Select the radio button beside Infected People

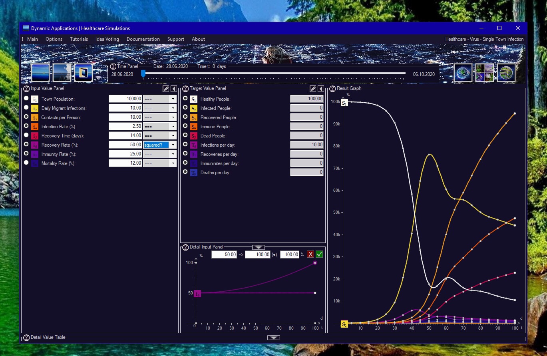[185, 107]
